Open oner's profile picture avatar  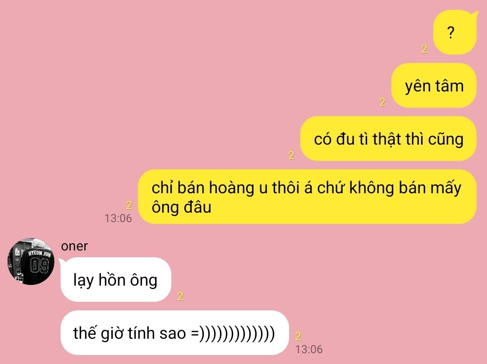(31, 261)
